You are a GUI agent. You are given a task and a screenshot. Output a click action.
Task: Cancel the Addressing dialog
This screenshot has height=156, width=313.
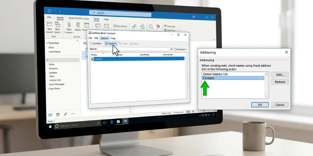point(280,105)
